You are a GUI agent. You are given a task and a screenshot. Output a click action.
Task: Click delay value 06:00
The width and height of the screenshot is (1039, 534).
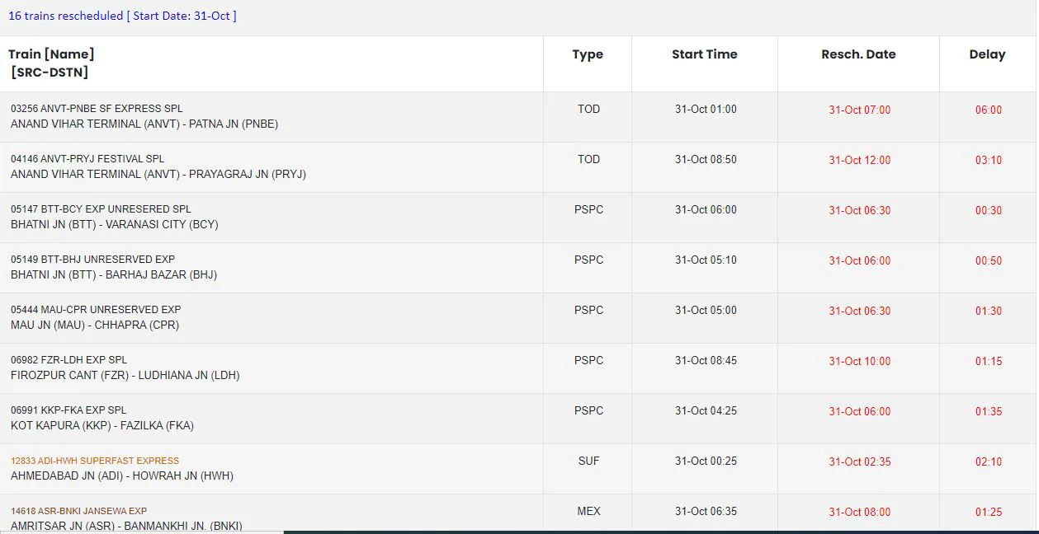click(x=989, y=110)
